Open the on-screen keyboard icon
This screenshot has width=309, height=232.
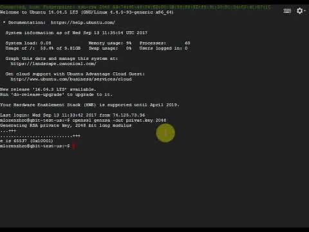click(x=287, y=11)
